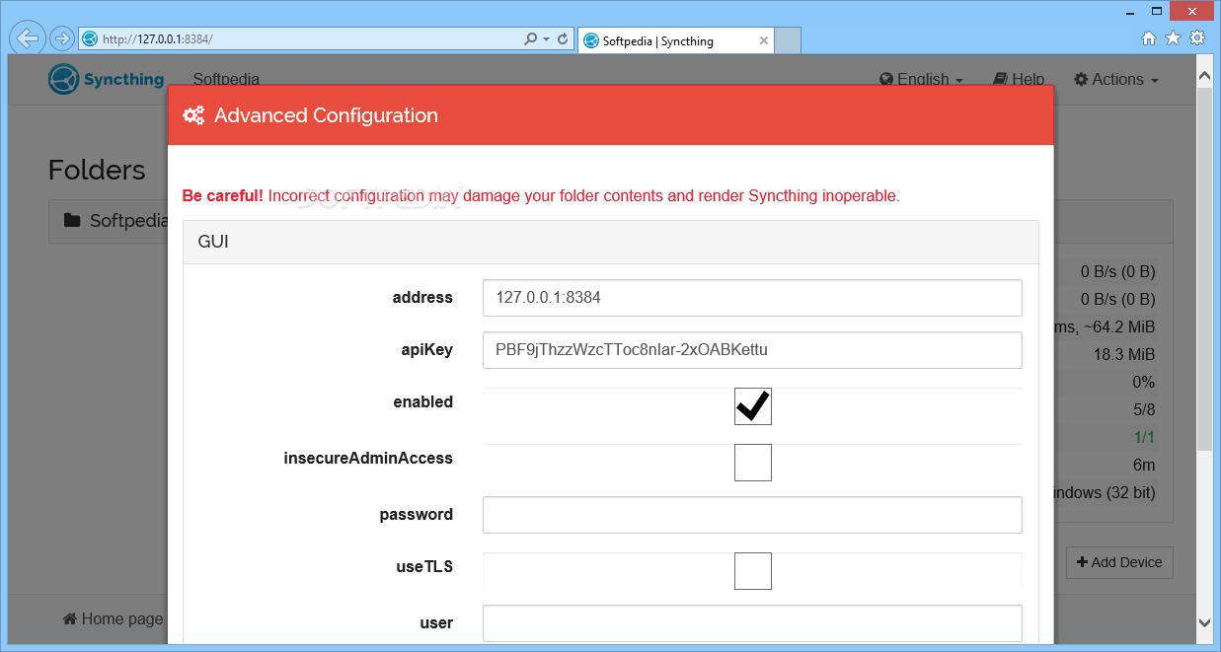
Task: Open the Home page footer link
Action: coord(113,618)
